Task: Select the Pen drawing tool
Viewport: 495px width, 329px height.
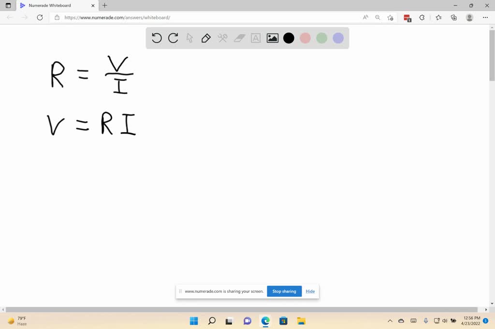Action: (206, 38)
